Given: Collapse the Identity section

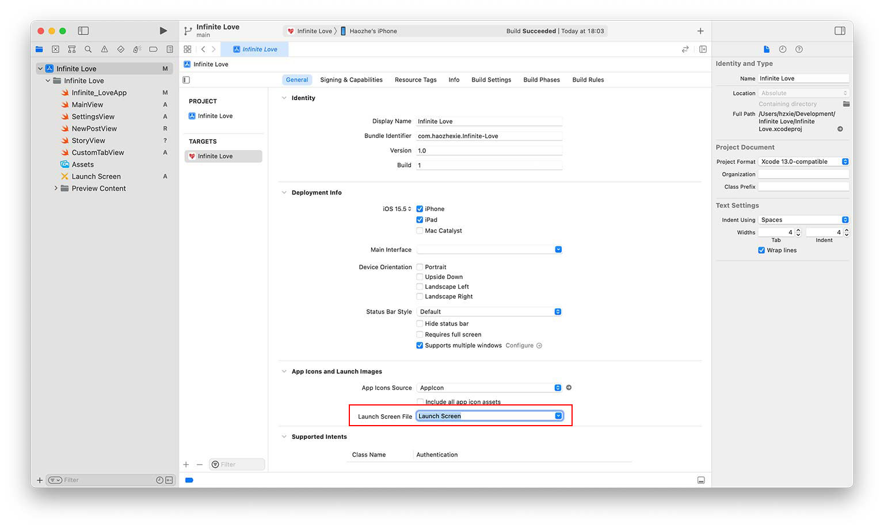Looking at the screenshot, I should point(284,98).
